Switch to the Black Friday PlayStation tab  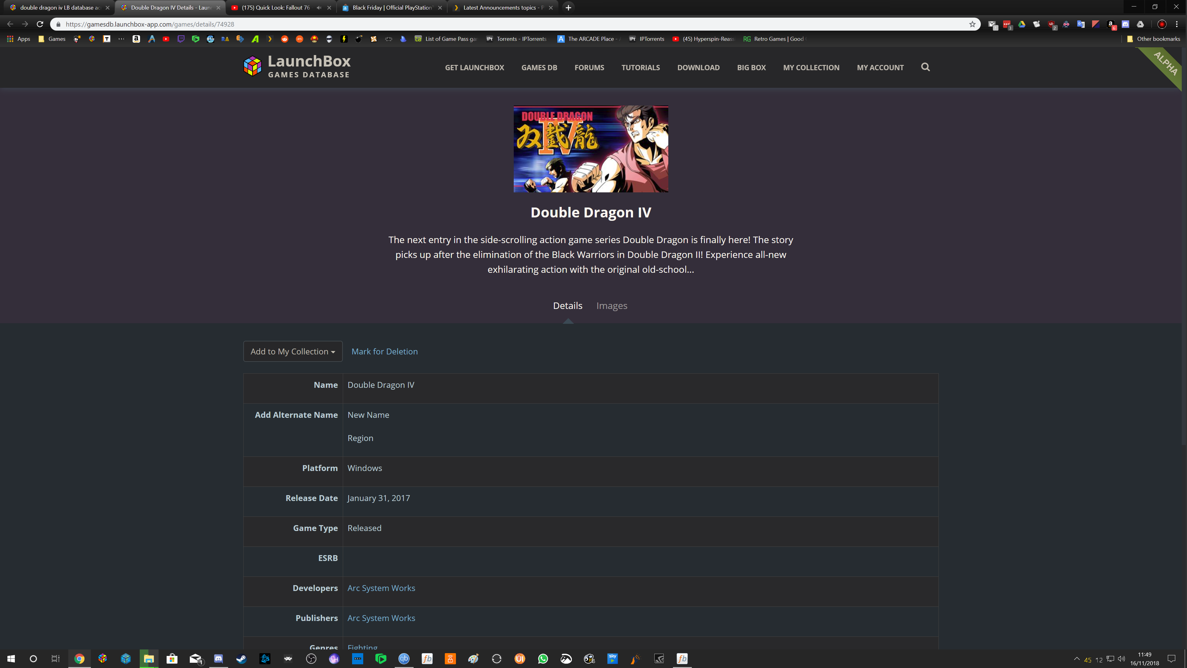click(x=392, y=8)
